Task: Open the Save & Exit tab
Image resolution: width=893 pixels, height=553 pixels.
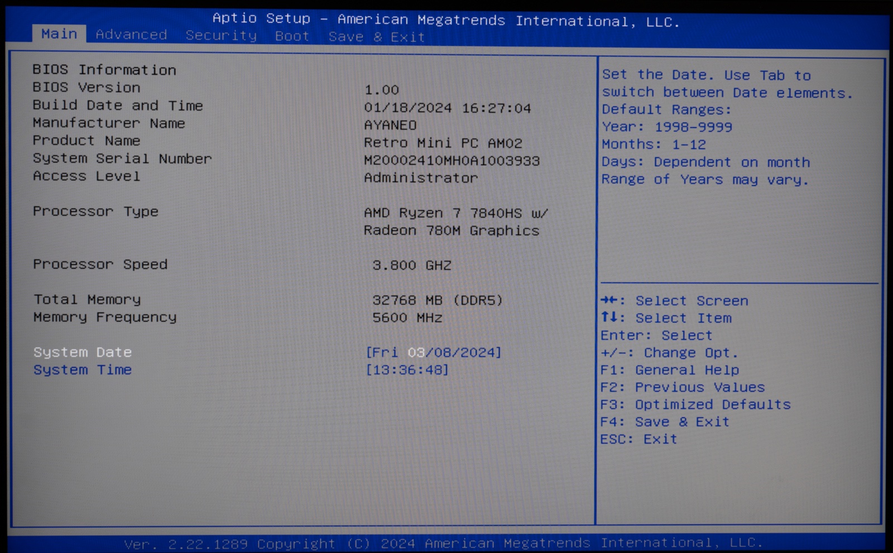Action: pos(377,37)
